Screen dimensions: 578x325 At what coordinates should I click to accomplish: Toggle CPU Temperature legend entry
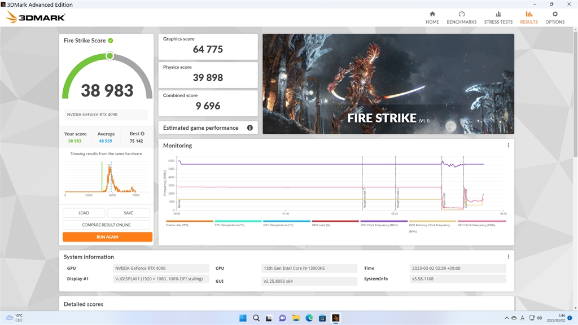coord(238,223)
